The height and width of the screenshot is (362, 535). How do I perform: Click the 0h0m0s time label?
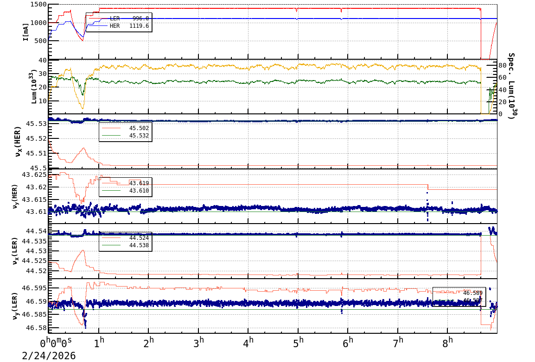pyautogui.click(x=56, y=343)
